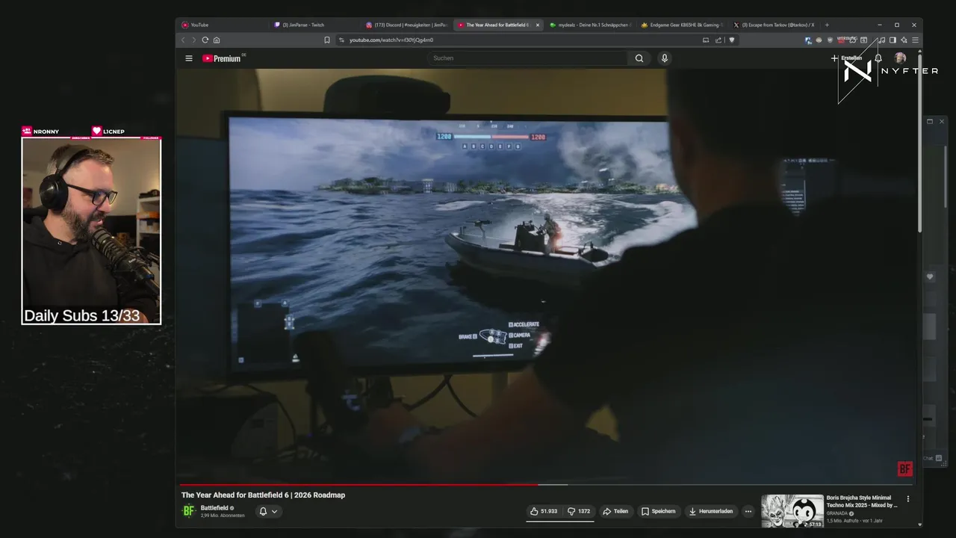Click the page scrollbar on right
Screen dimensions: 956x538
tap(919, 142)
